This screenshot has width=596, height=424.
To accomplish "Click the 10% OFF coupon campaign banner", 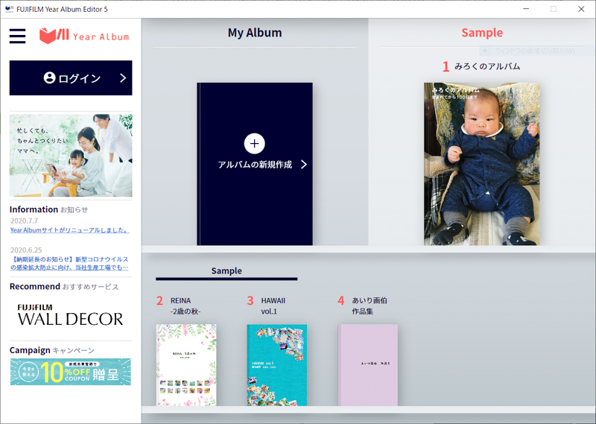I will click(71, 372).
